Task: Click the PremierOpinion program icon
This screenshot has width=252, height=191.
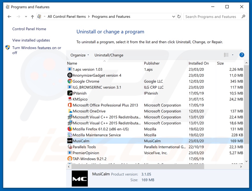Action: click(x=70, y=153)
